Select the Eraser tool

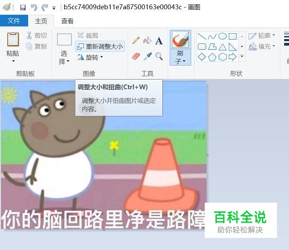click(136, 56)
